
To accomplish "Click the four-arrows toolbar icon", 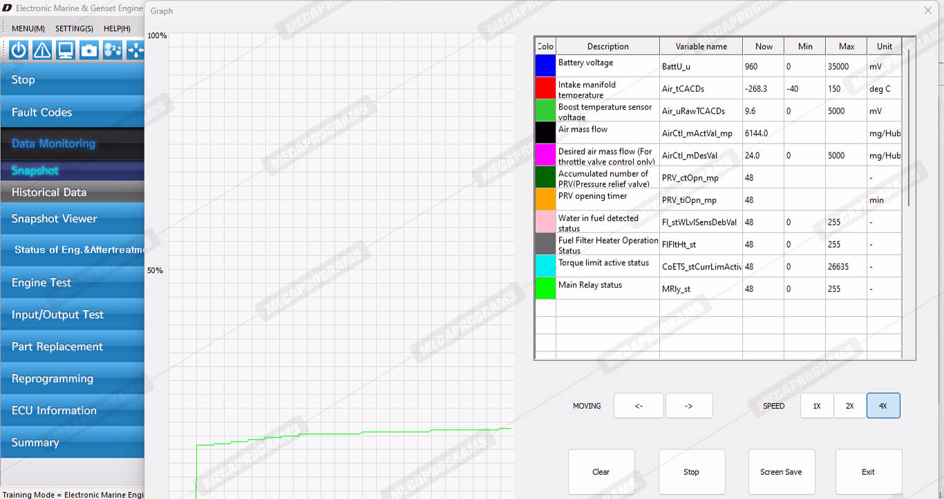I will (x=135, y=50).
